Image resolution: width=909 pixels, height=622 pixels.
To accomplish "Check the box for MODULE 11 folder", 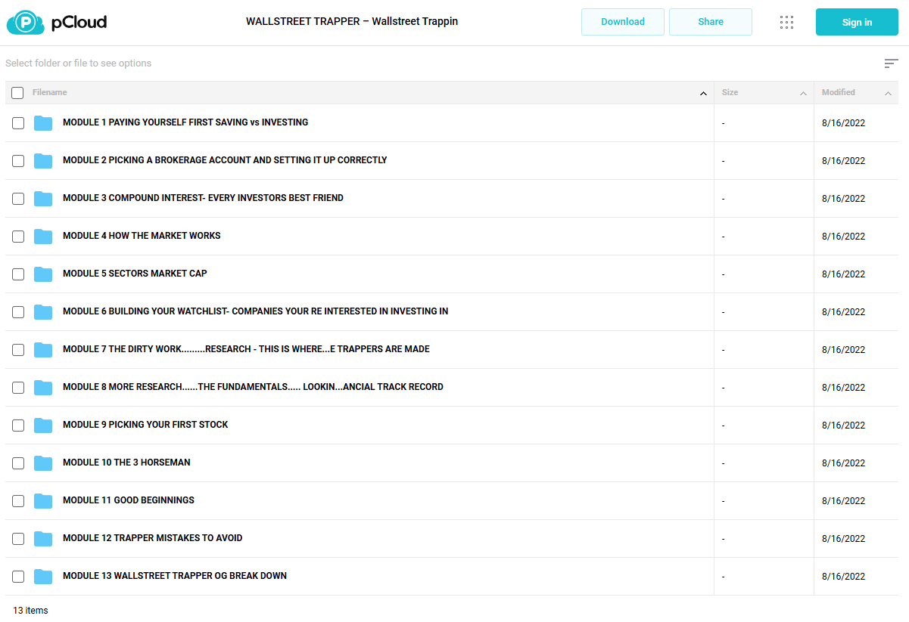I will click(x=18, y=501).
